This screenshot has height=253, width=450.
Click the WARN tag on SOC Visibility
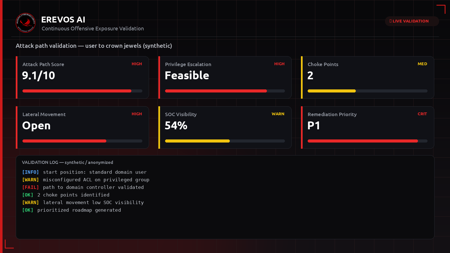click(278, 114)
